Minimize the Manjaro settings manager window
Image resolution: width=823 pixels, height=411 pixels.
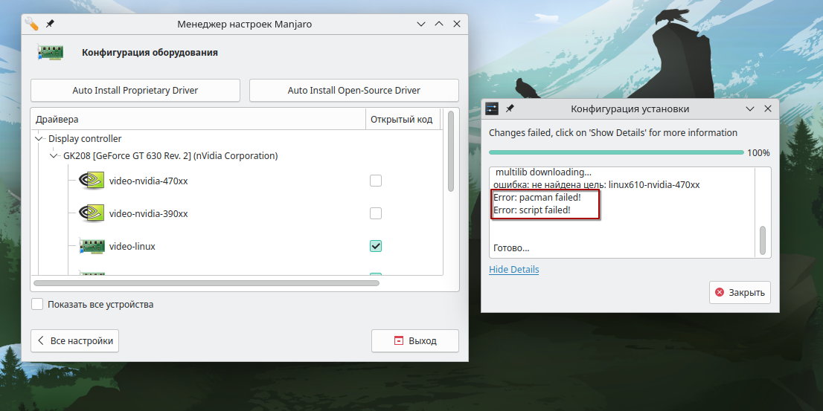421,24
